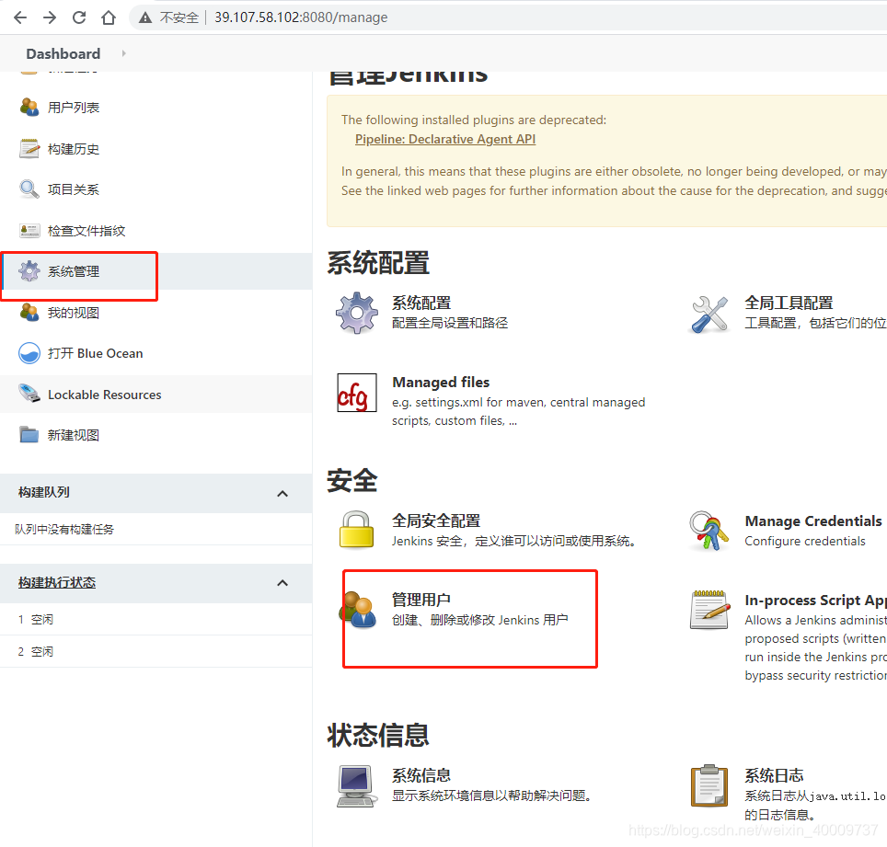Click the 构建历史 notepad icon

point(29,148)
